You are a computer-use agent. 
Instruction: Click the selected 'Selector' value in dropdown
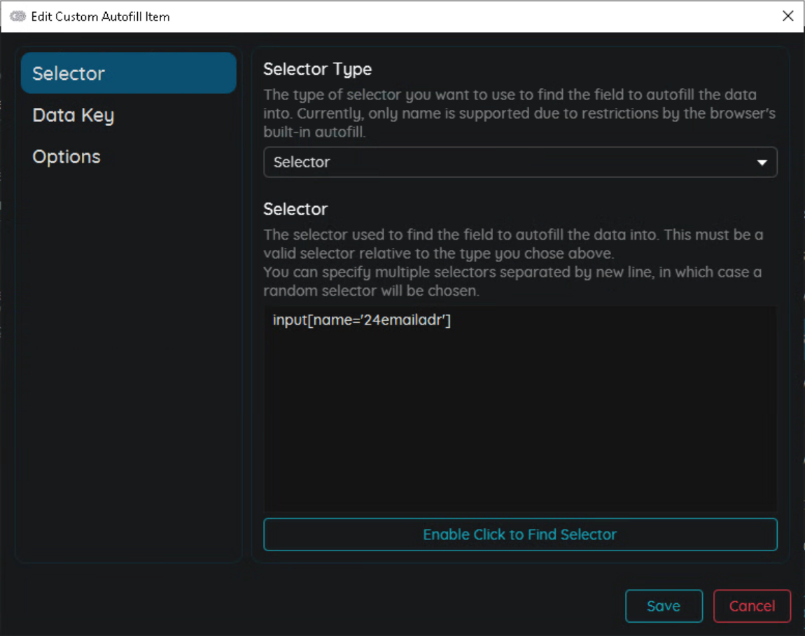tap(302, 162)
